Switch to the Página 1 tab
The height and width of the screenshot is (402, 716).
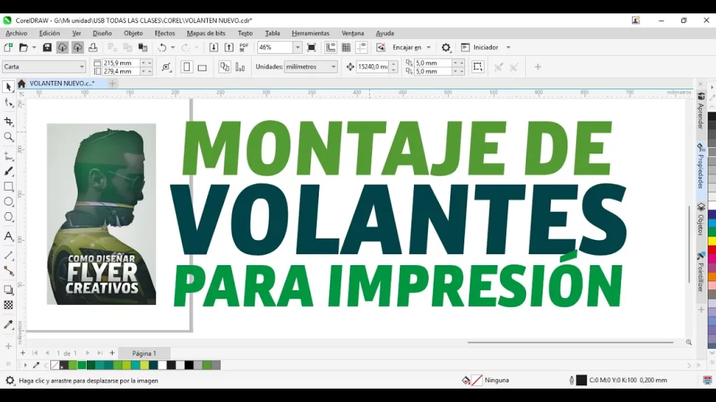tap(144, 353)
